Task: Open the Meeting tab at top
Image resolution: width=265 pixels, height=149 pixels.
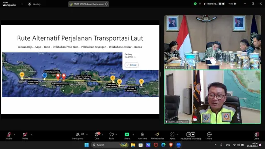Action: pyautogui.click(x=34, y=4)
